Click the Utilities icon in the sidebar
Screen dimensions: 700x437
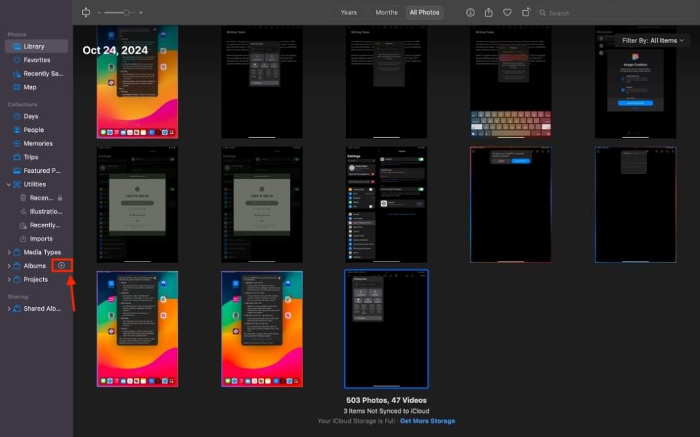pyautogui.click(x=17, y=184)
